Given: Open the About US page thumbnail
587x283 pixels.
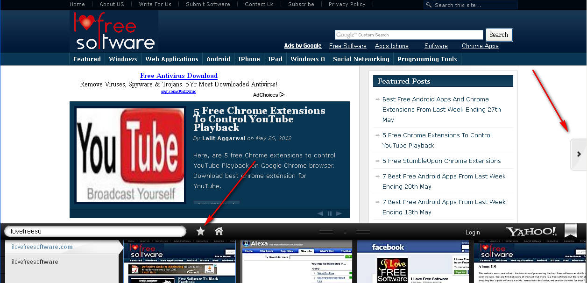Looking at the screenshot, I should point(530,262).
